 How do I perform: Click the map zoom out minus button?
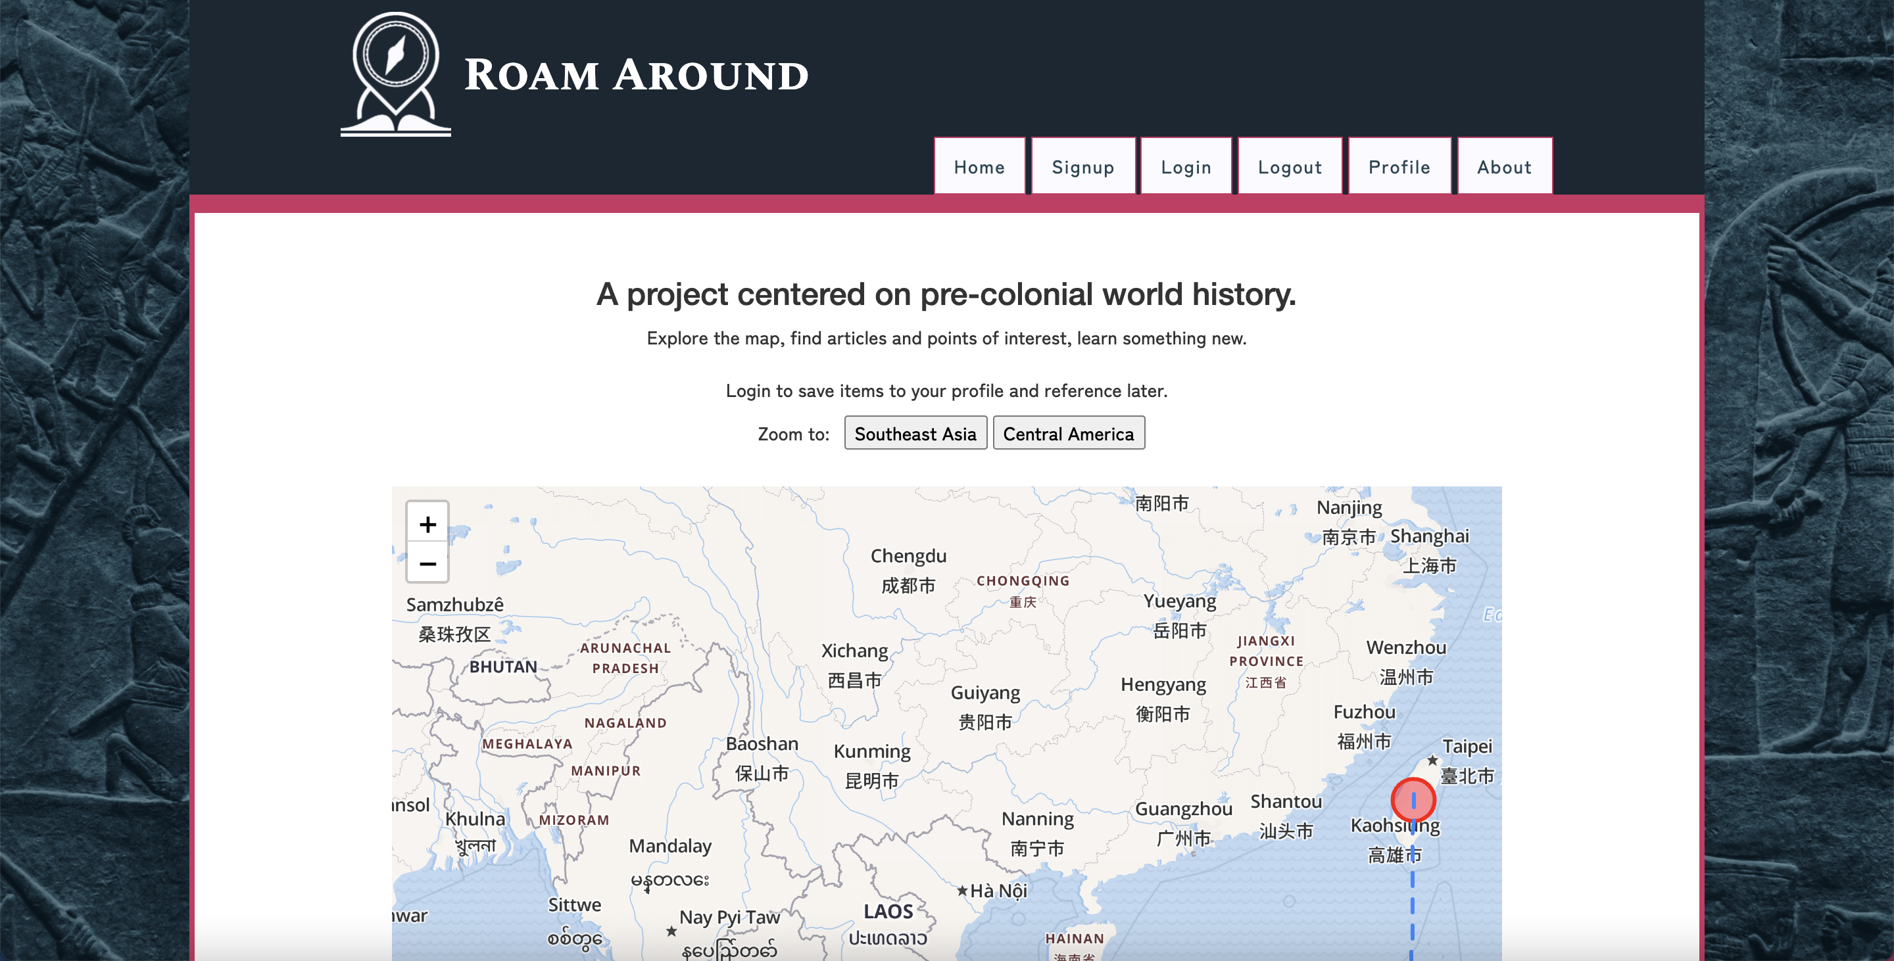tap(427, 563)
